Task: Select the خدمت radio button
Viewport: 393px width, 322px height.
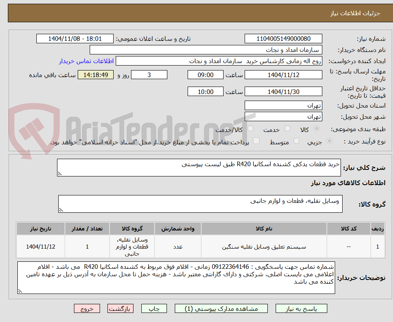Action: [288, 129]
